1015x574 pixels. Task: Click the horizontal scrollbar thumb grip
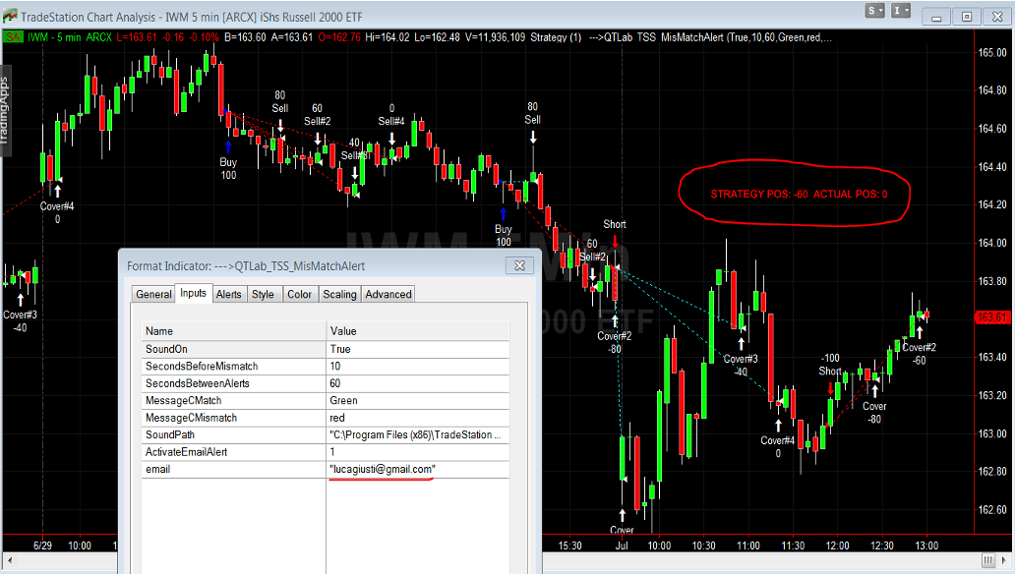[x=987, y=560]
